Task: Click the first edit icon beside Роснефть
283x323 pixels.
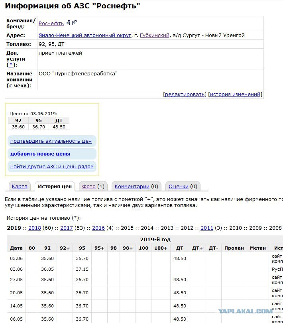Action: pyautogui.click(x=68, y=23)
